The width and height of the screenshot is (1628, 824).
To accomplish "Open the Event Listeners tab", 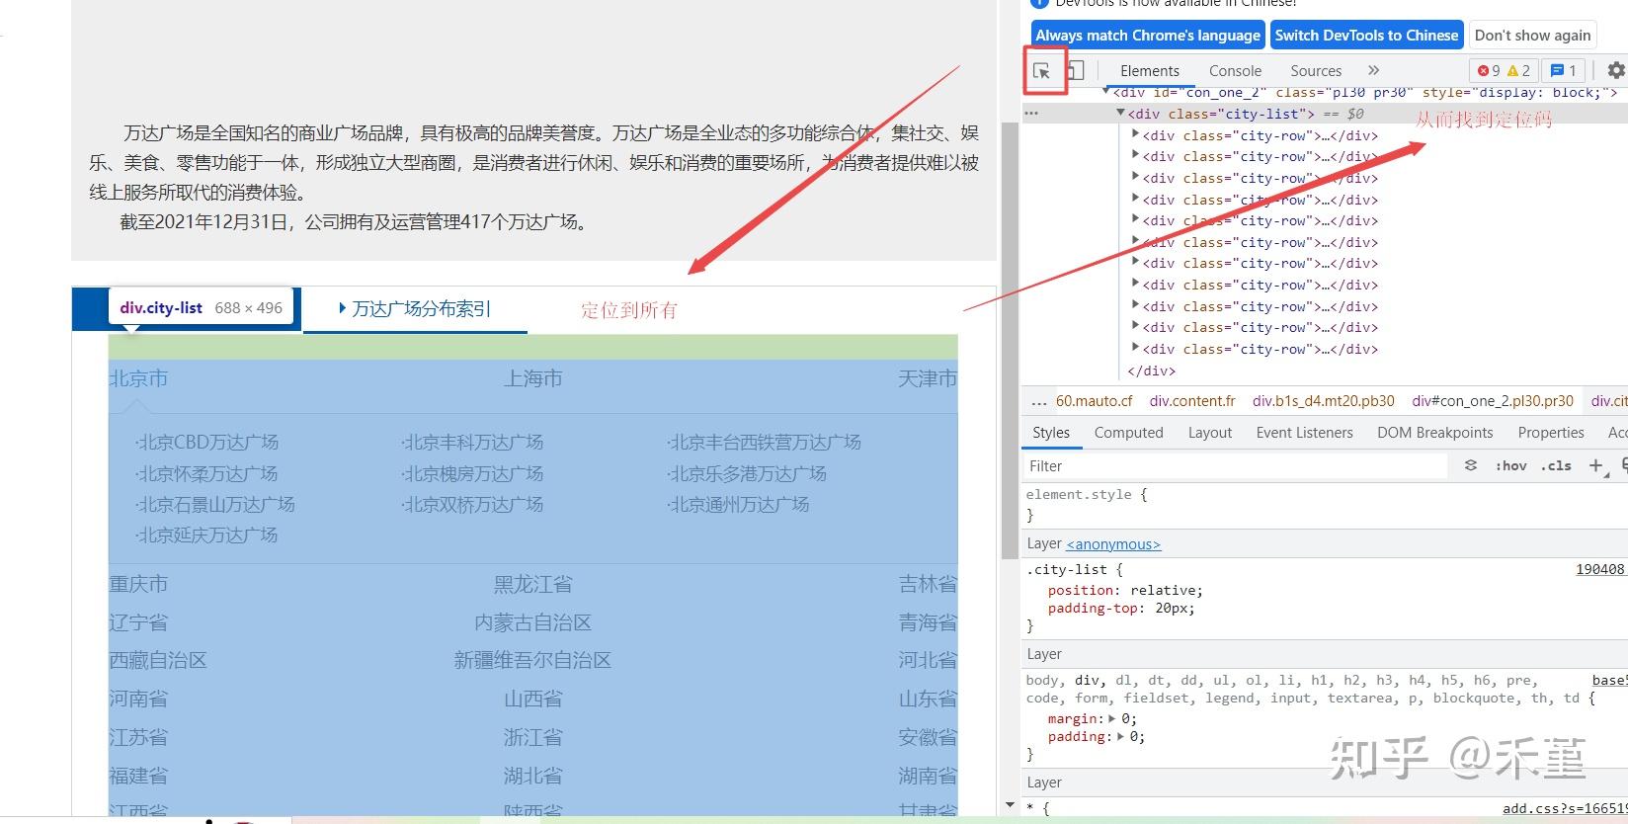I will (x=1304, y=433).
